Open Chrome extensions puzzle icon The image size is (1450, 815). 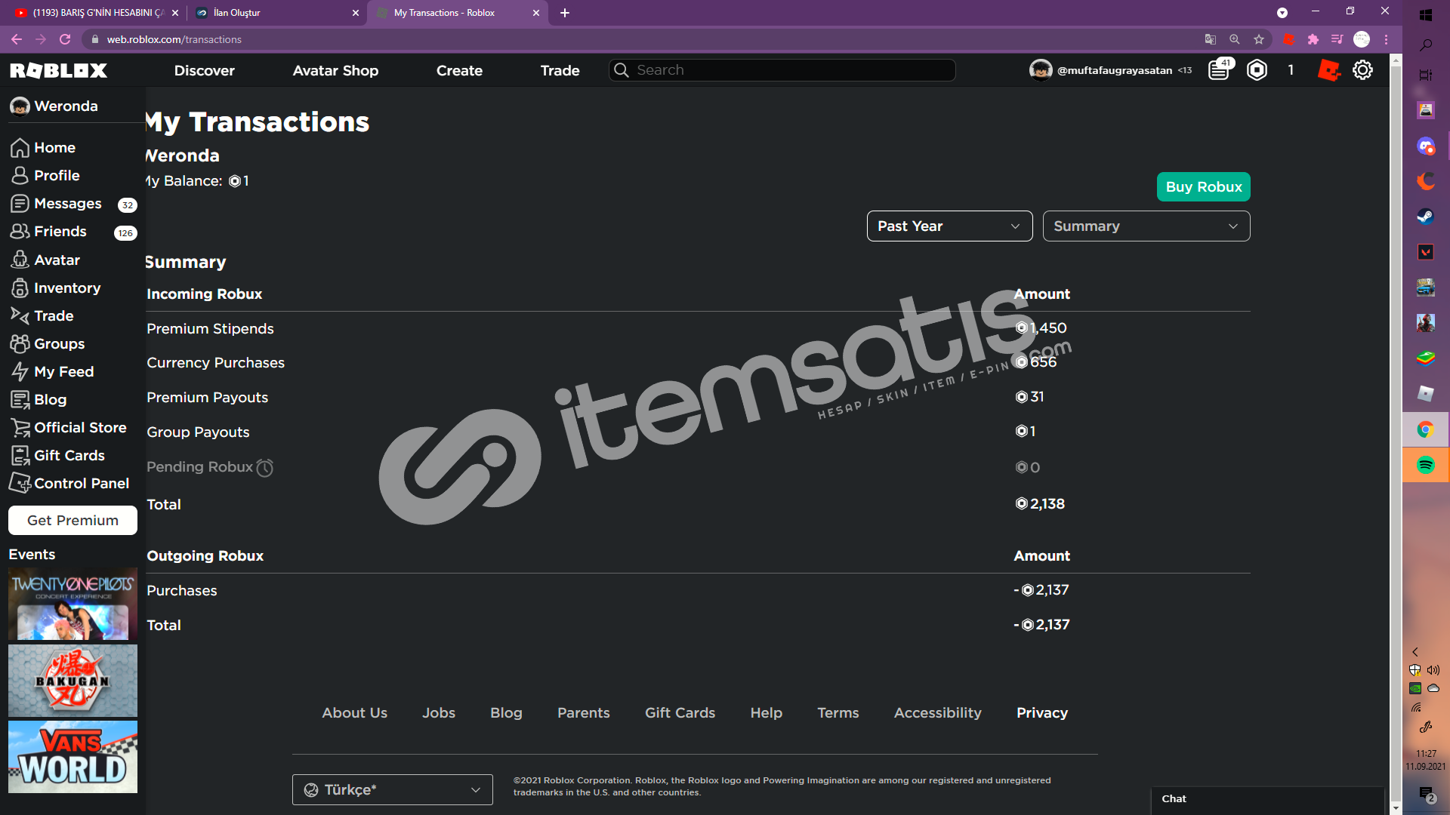(x=1313, y=39)
